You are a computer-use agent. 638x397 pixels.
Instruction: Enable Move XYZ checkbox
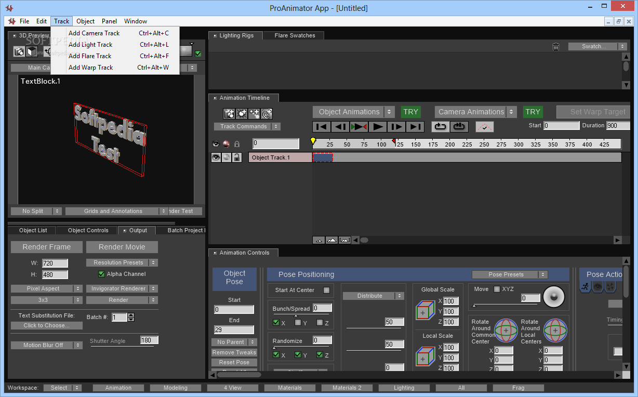click(497, 289)
